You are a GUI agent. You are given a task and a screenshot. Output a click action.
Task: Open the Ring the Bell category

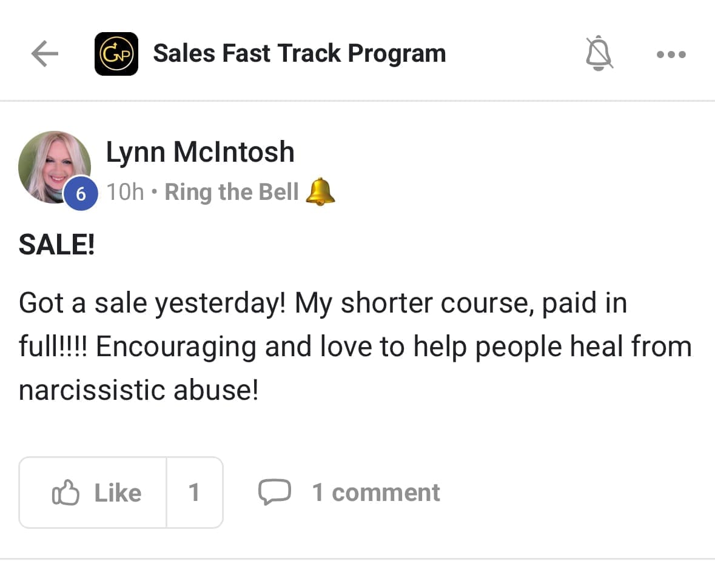pos(232,192)
